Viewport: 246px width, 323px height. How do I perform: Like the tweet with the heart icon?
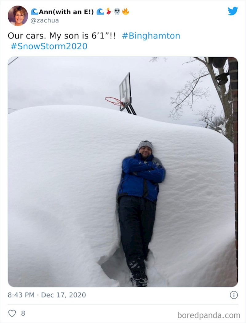click(12, 313)
